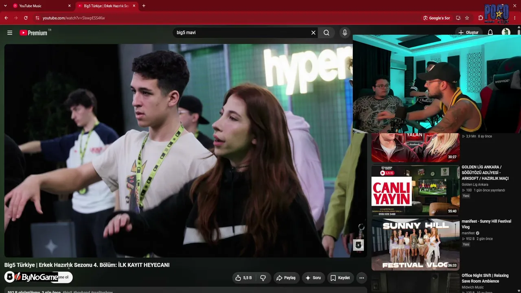Screen dimensions: 521x293
Task: Open the channel avatar below the title
Action: click(9, 277)
